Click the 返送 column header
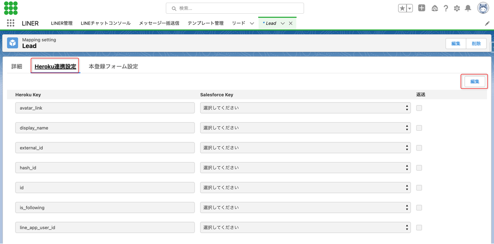The width and height of the screenshot is (494, 244). [x=421, y=95]
